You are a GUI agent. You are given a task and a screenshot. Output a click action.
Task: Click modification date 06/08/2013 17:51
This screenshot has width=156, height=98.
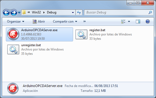coord(106,86)
